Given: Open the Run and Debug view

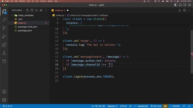Looking at the screenshot, I should [4, 36].
